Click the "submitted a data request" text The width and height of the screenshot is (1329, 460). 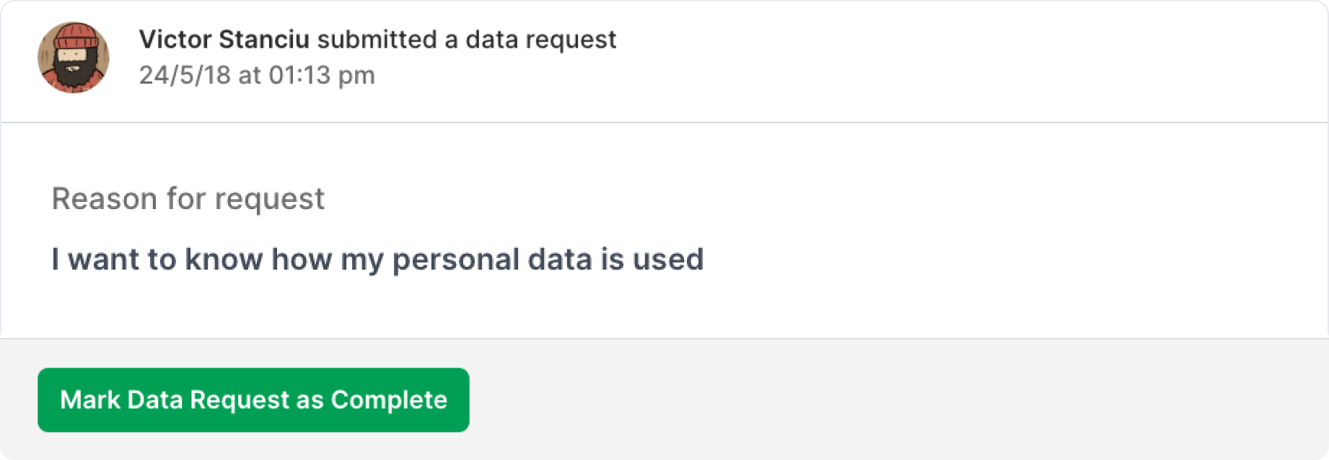click(x=467, y=40)
